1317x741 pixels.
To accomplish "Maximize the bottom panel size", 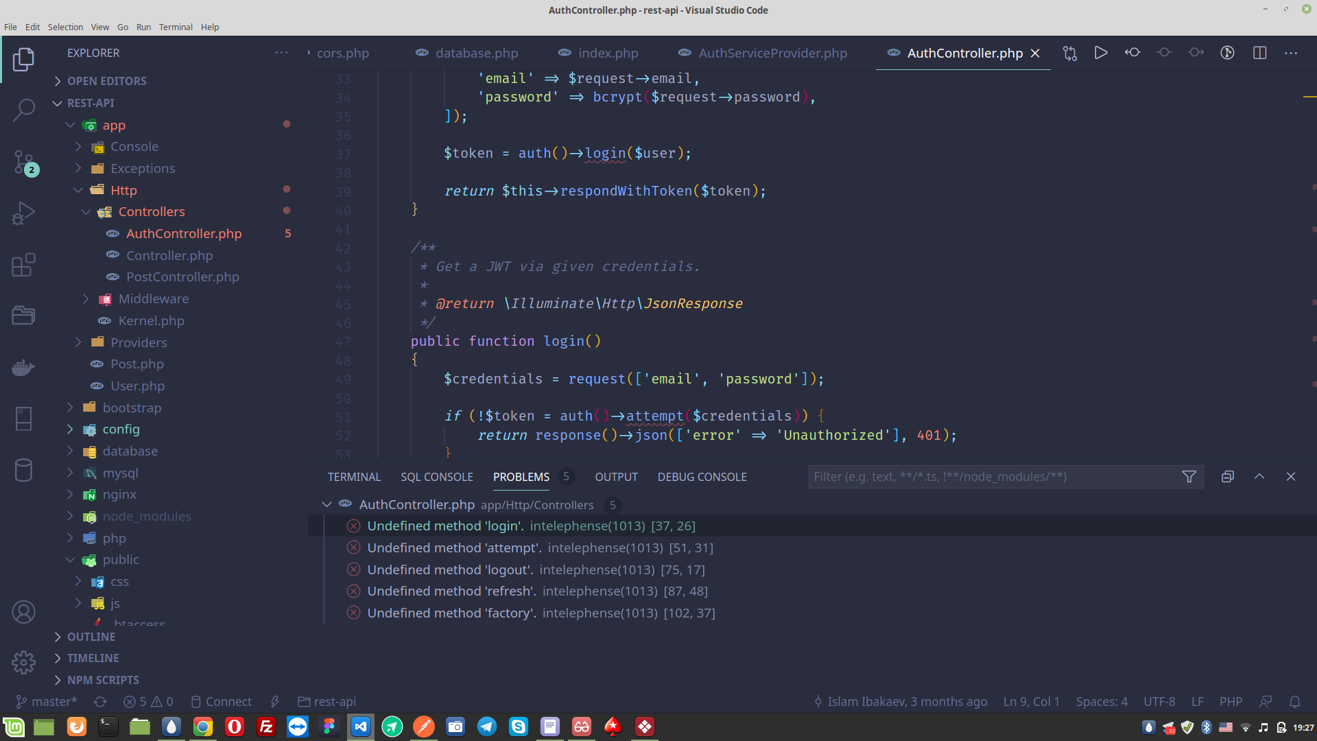I will click(x=1259, y=477).
